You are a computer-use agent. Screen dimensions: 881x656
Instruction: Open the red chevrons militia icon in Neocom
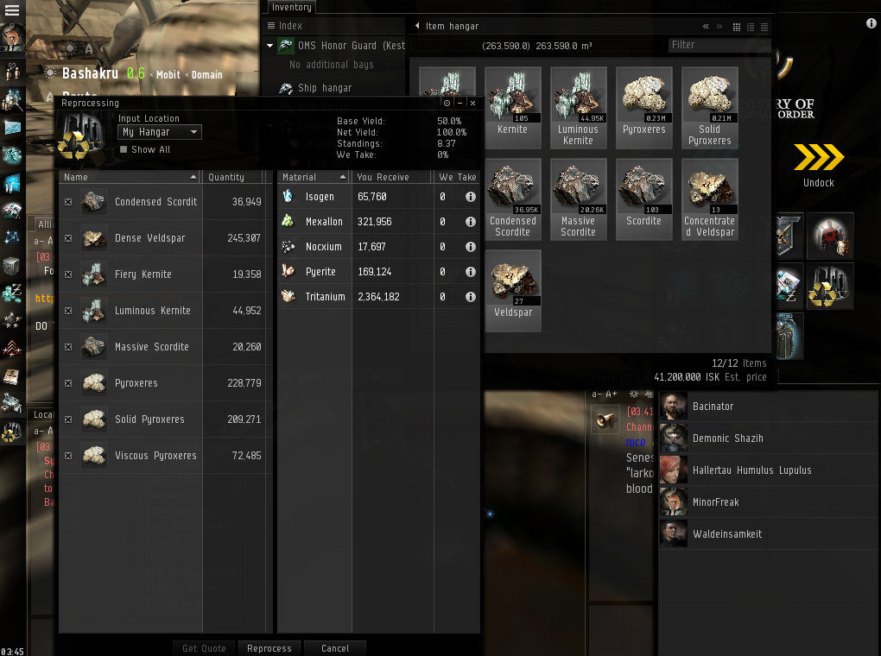tap(12, 349)
